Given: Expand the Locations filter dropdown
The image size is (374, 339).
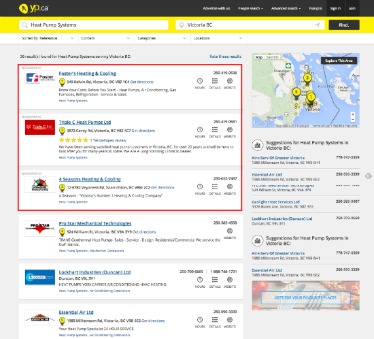Looking at the screenshot, I should [x=219, y=38].
